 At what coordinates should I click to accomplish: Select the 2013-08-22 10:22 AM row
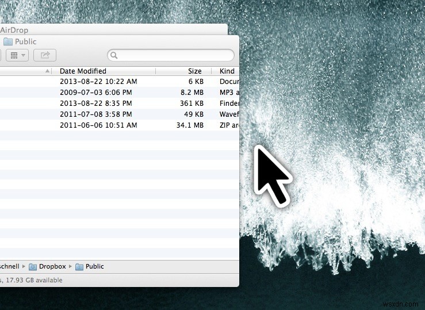point(120,82)
